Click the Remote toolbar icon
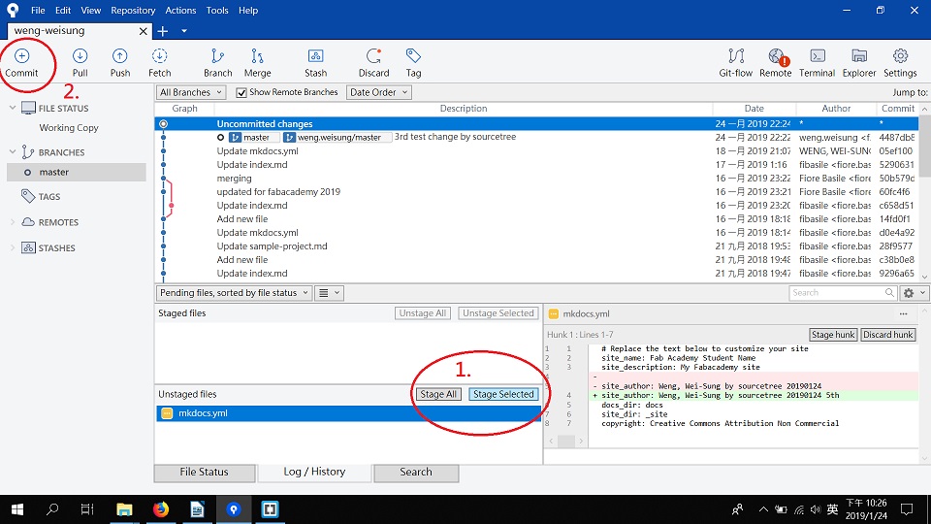Screen dimensions: 931x524 coord(776,63)
